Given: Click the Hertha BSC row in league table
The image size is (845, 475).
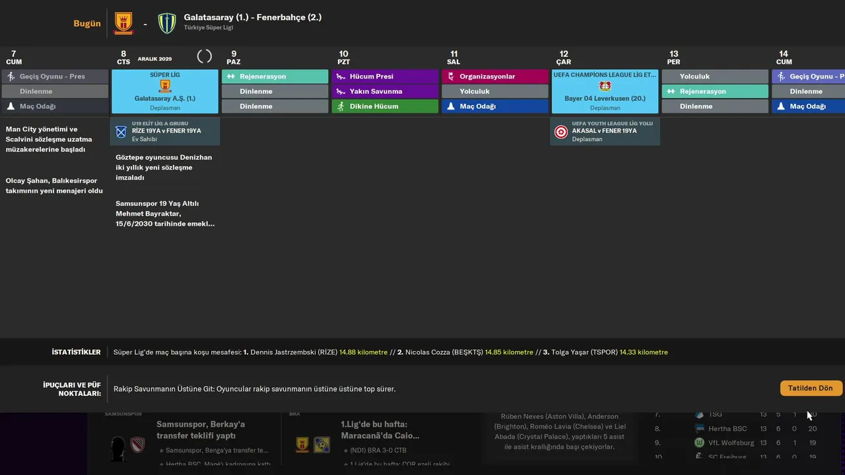Looking at the screenshot, I should pos(736,429).
